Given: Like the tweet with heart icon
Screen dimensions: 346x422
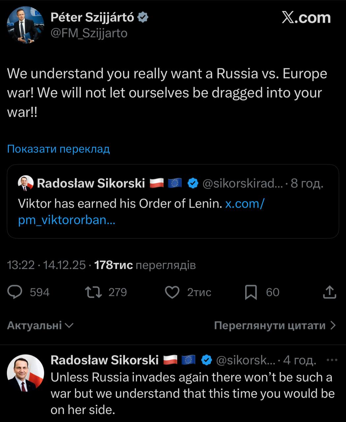Looking at the screenshot, I should (172, 292).
